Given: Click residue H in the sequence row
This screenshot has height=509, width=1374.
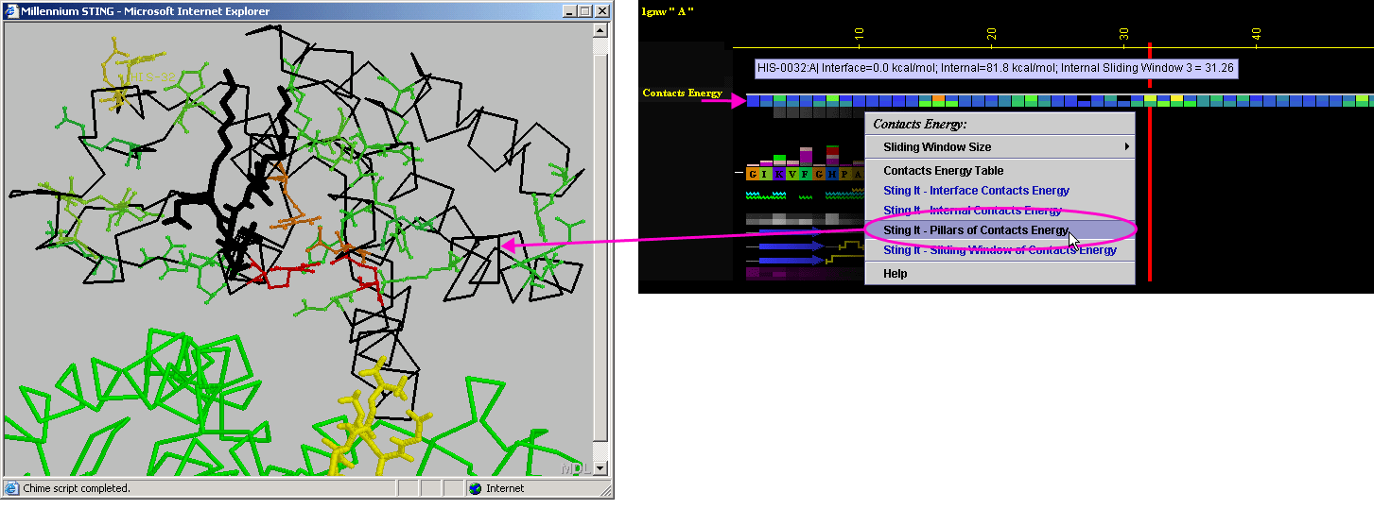Looking at the screenshot, I should [832, 174].
